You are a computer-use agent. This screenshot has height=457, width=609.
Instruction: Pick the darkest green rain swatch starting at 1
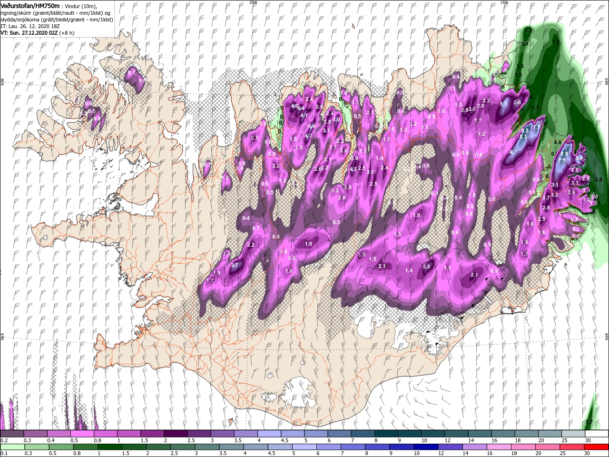[109, 447]
